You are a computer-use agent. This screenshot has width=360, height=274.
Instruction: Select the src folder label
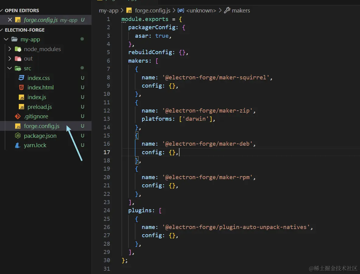[27, 68]
